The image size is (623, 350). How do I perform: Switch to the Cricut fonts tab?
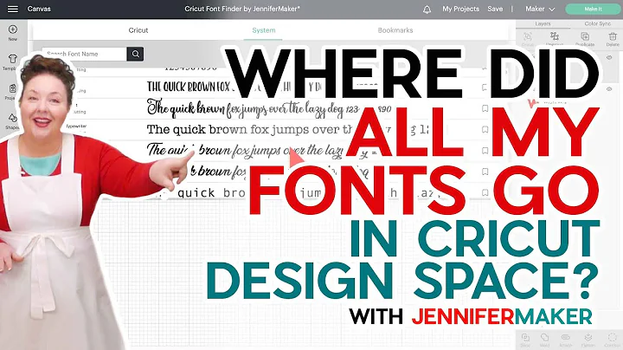pos(138,30)
